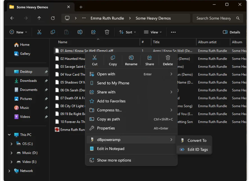
Task: Collapse the This PC tree node
Action: (9, 135)
